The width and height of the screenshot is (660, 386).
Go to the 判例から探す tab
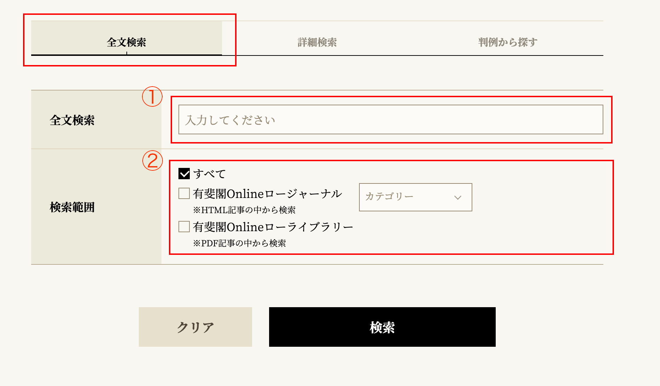(x=508, y=42)
